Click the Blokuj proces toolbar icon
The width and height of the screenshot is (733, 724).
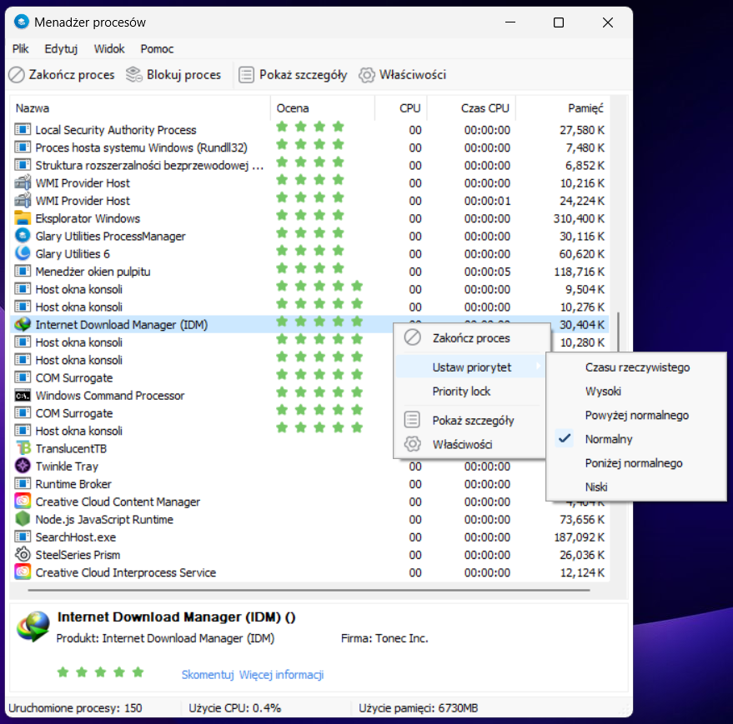[134, 75]
